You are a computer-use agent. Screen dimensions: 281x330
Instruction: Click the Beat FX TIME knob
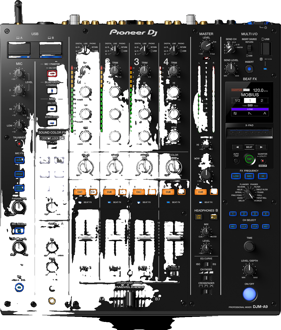249,246
